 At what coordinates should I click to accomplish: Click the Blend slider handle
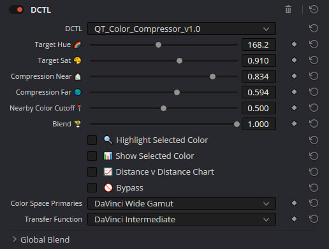tap(237, 124)
